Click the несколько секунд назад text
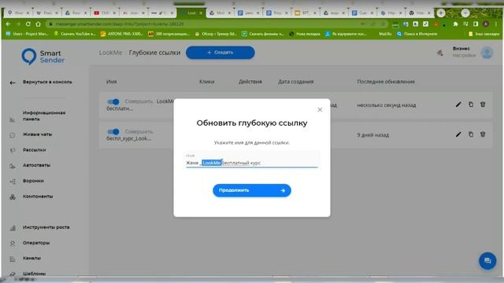Viewport: 504px width, 283px height. pyautogui.click(x=387, y=105)
